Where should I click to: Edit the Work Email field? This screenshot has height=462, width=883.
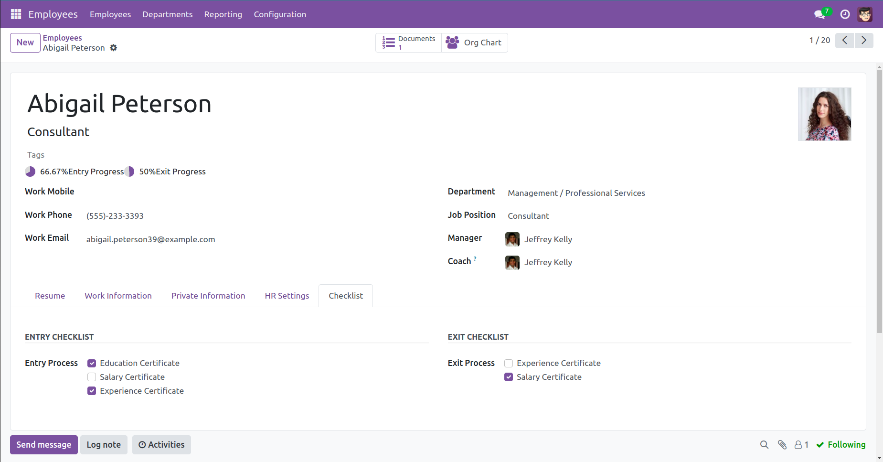pyautogui.click(x=255, y=239)
